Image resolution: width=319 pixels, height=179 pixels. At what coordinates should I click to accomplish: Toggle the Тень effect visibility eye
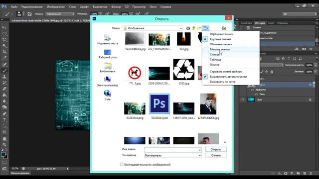tap(256, 94)
